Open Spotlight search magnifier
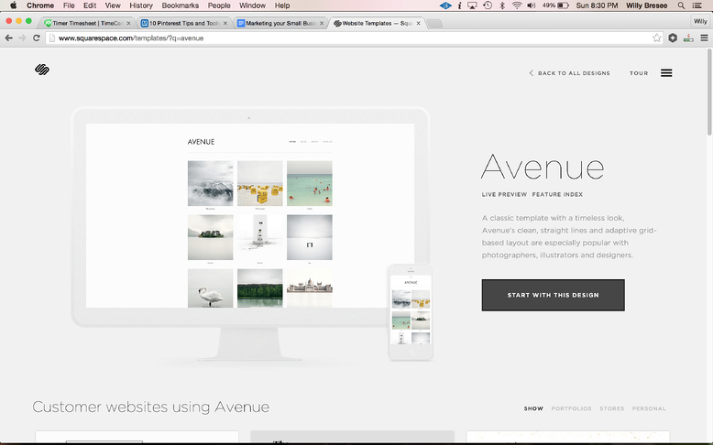 681,5
